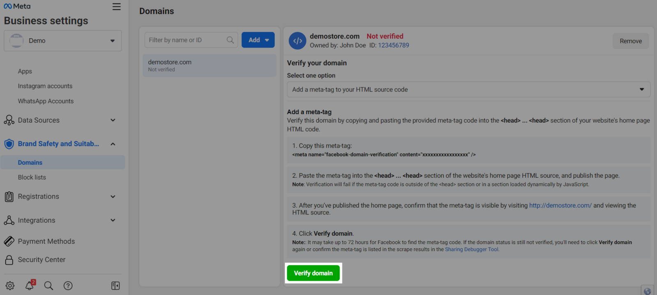The image size is (657, 295).
Task: Click the Filter by name or ID field
Action: (x=185, y=40)
